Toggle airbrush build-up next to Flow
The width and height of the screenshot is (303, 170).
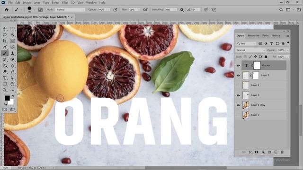[x=145, y=9]
